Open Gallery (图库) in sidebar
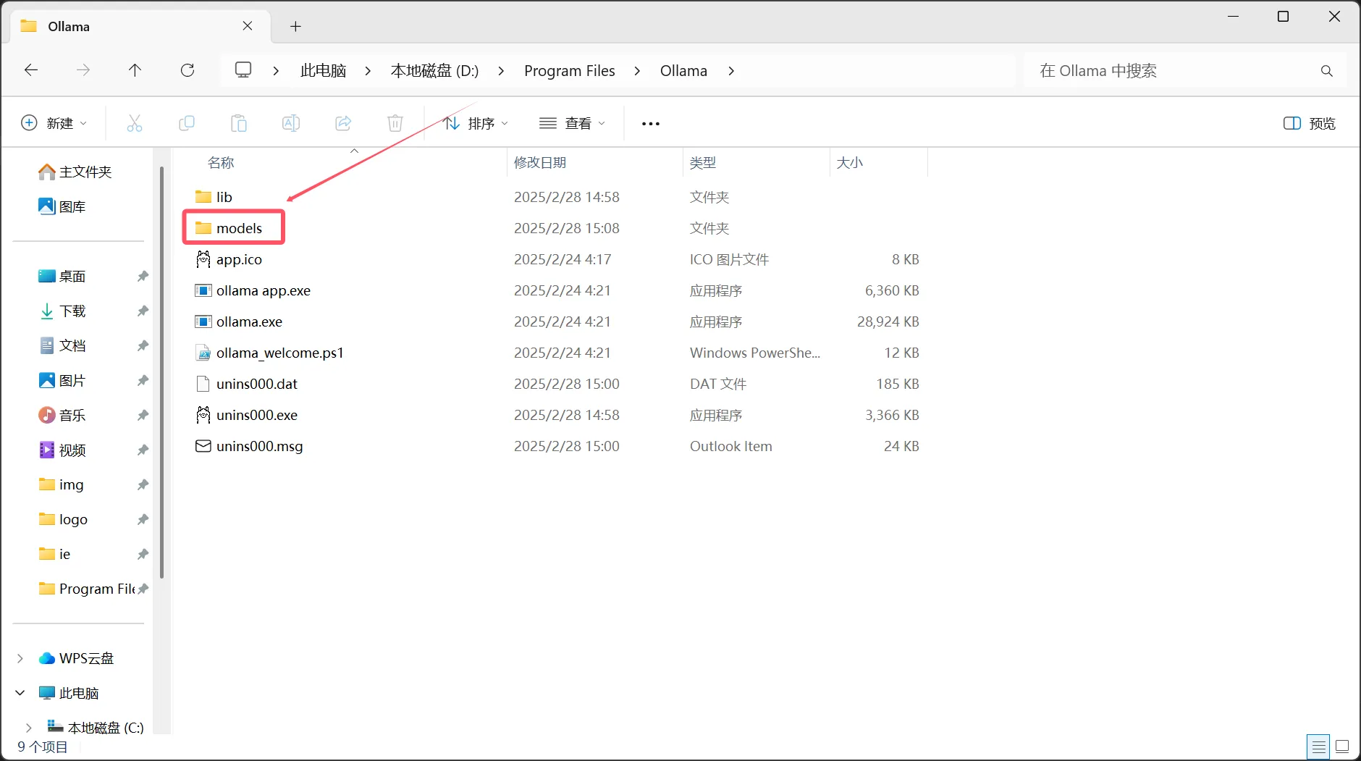 pos(63,206)
